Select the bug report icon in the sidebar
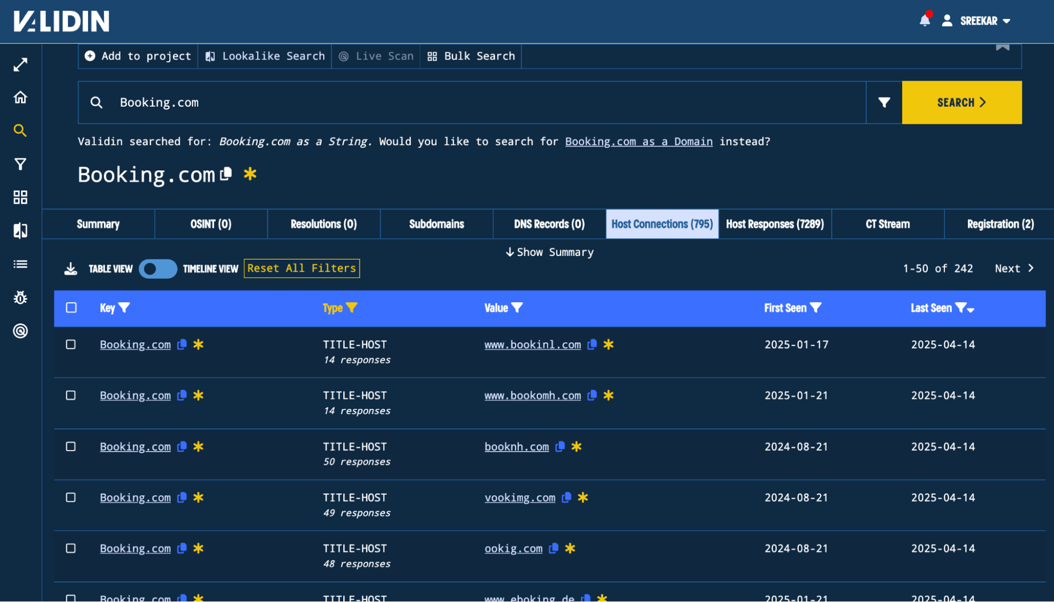The height and width of the screenshot is (602, 1054). tap(20, 298)
